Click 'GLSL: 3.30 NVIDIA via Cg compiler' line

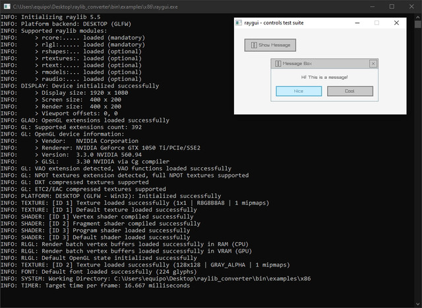click(85, 162)
